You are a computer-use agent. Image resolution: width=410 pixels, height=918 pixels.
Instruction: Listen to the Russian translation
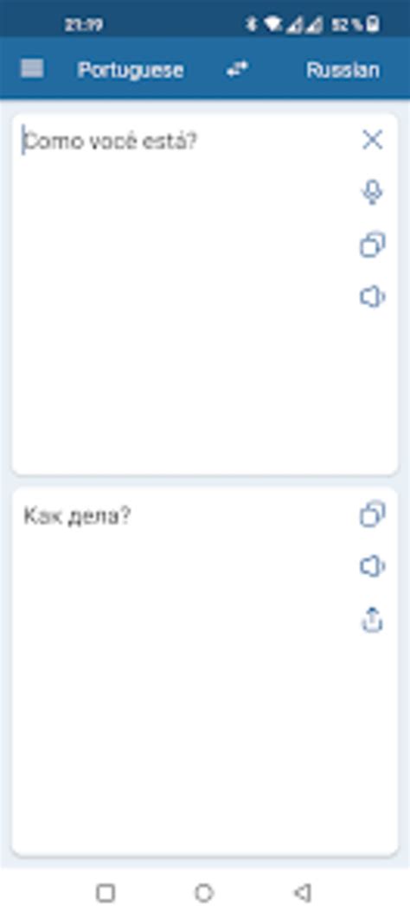[x=373, y=566]
